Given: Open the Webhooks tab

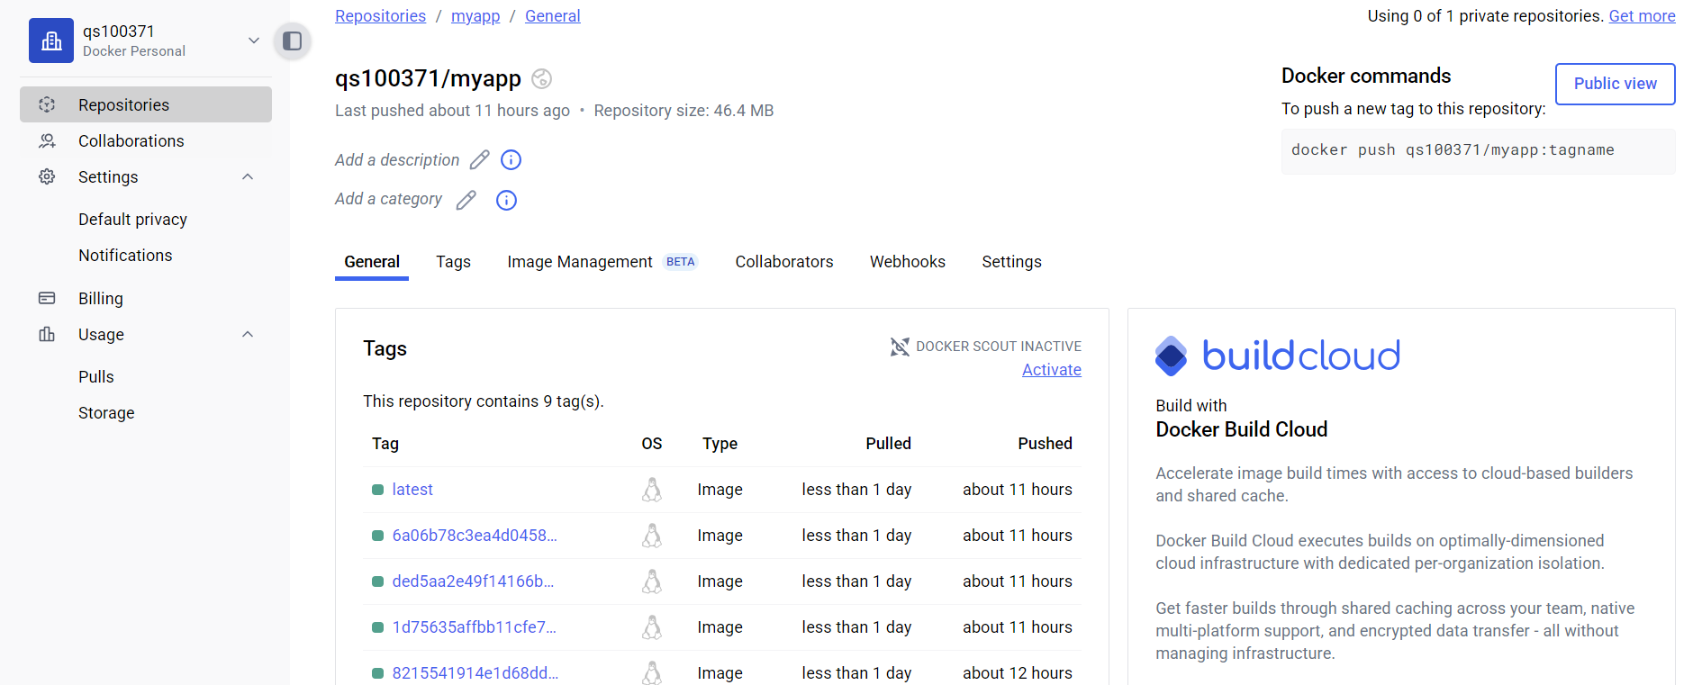Looking at the screenshot, I should coord(908,262).
